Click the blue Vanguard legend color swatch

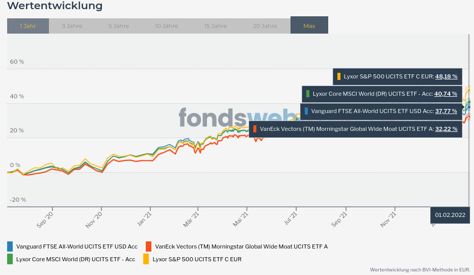pyautogui.click(x=10, y=246)
